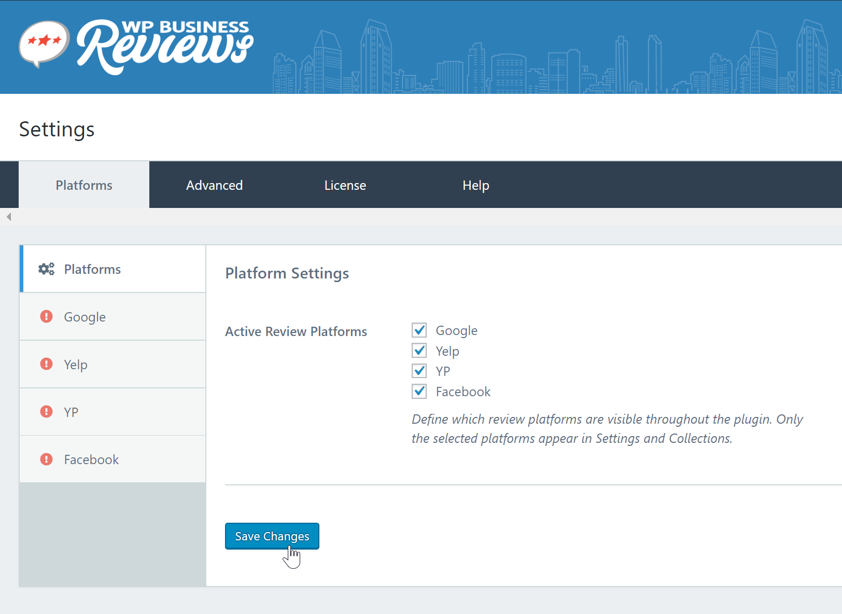Click the gears icon beside Platforms

(x=46, y=269)
